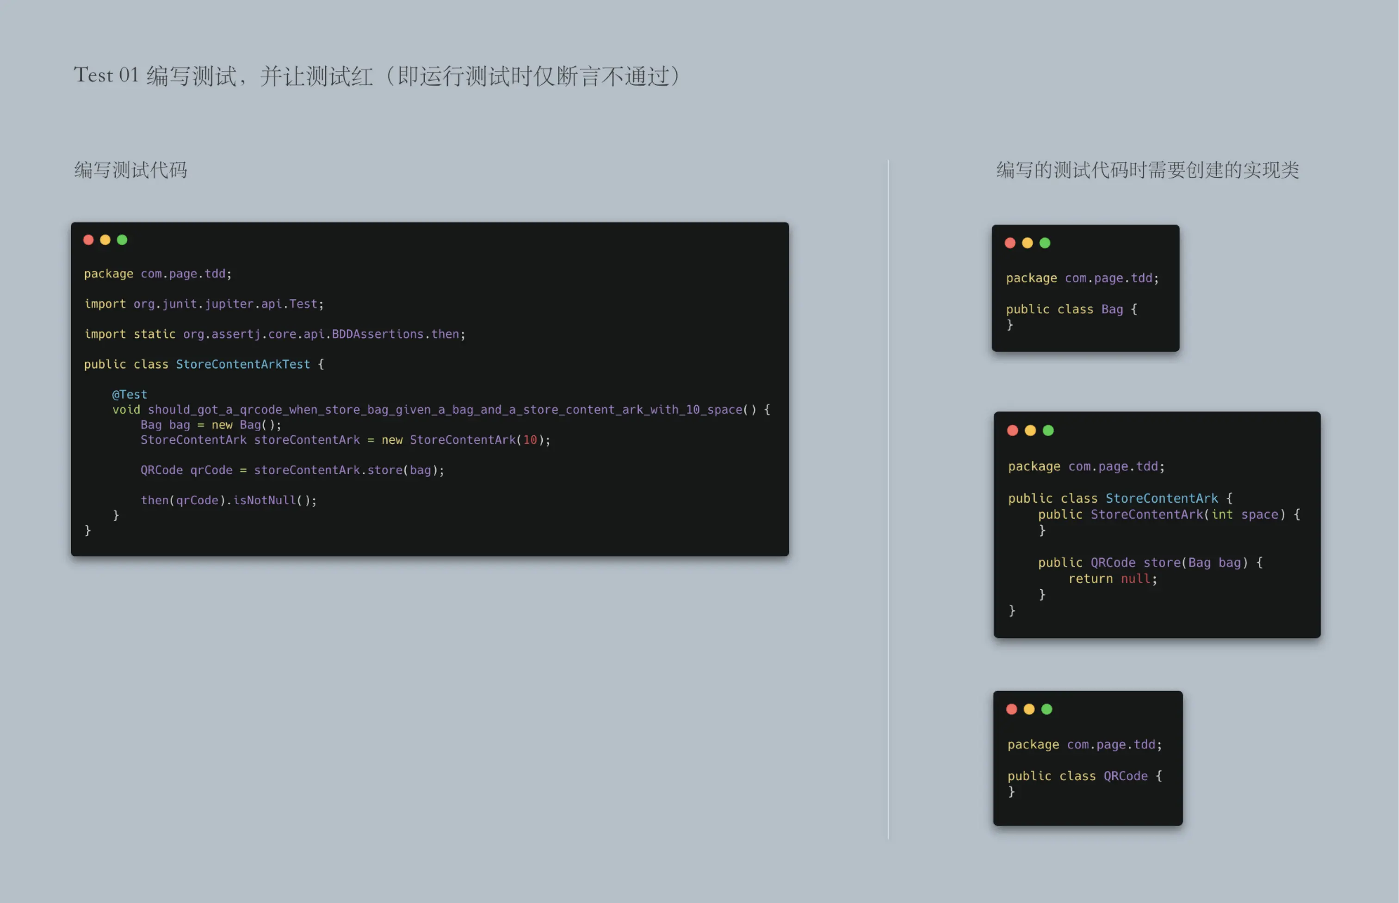This screenshot has height=903, width=1399.
Task: Click green dot on StoreContentArkTest code window
Action: point(122,240)
